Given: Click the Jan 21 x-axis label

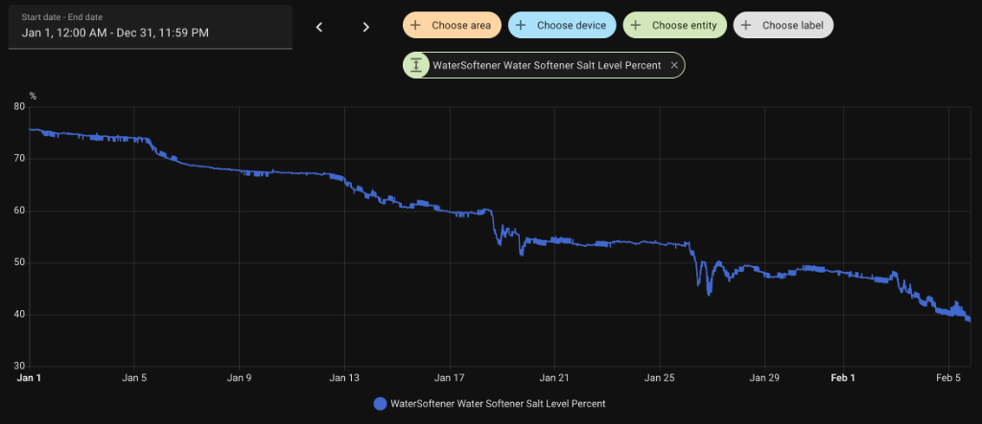Looking at the screenshot, I should [555, 377].
